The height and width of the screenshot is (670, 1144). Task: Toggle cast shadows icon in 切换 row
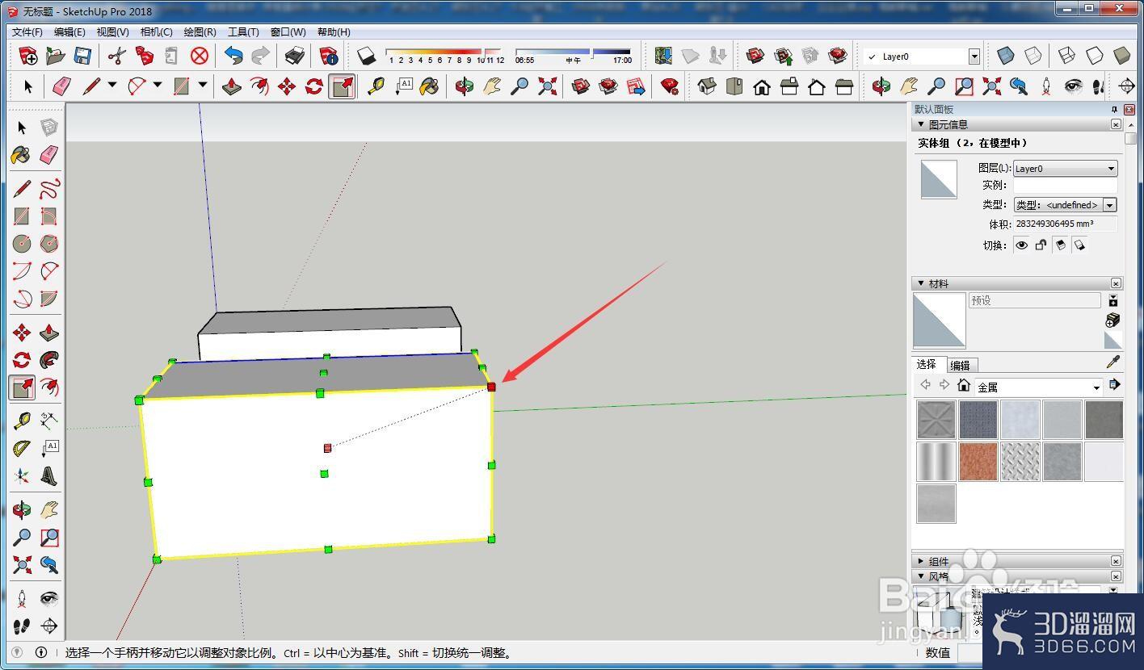click(1060, 245)
